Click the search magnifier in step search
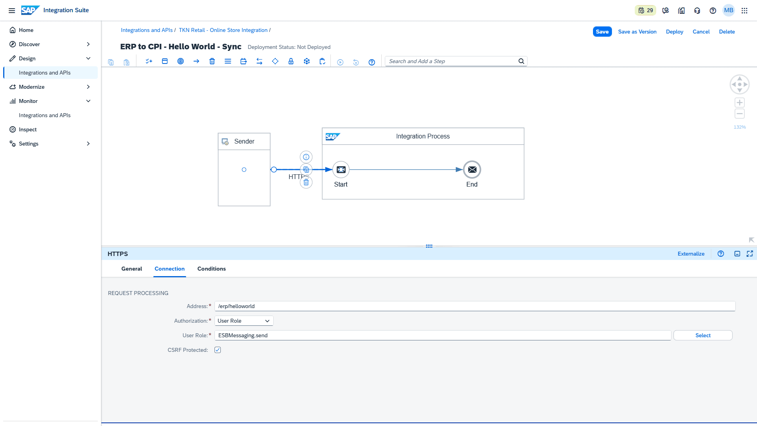This screenshot has height=426, width=757. [x=521, y=61]
